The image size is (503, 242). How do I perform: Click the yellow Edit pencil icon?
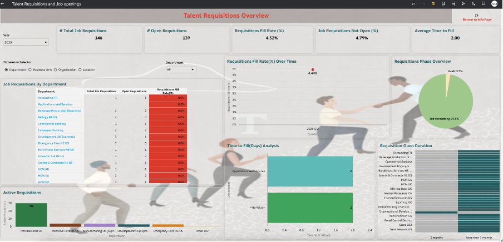pos(433,4)
